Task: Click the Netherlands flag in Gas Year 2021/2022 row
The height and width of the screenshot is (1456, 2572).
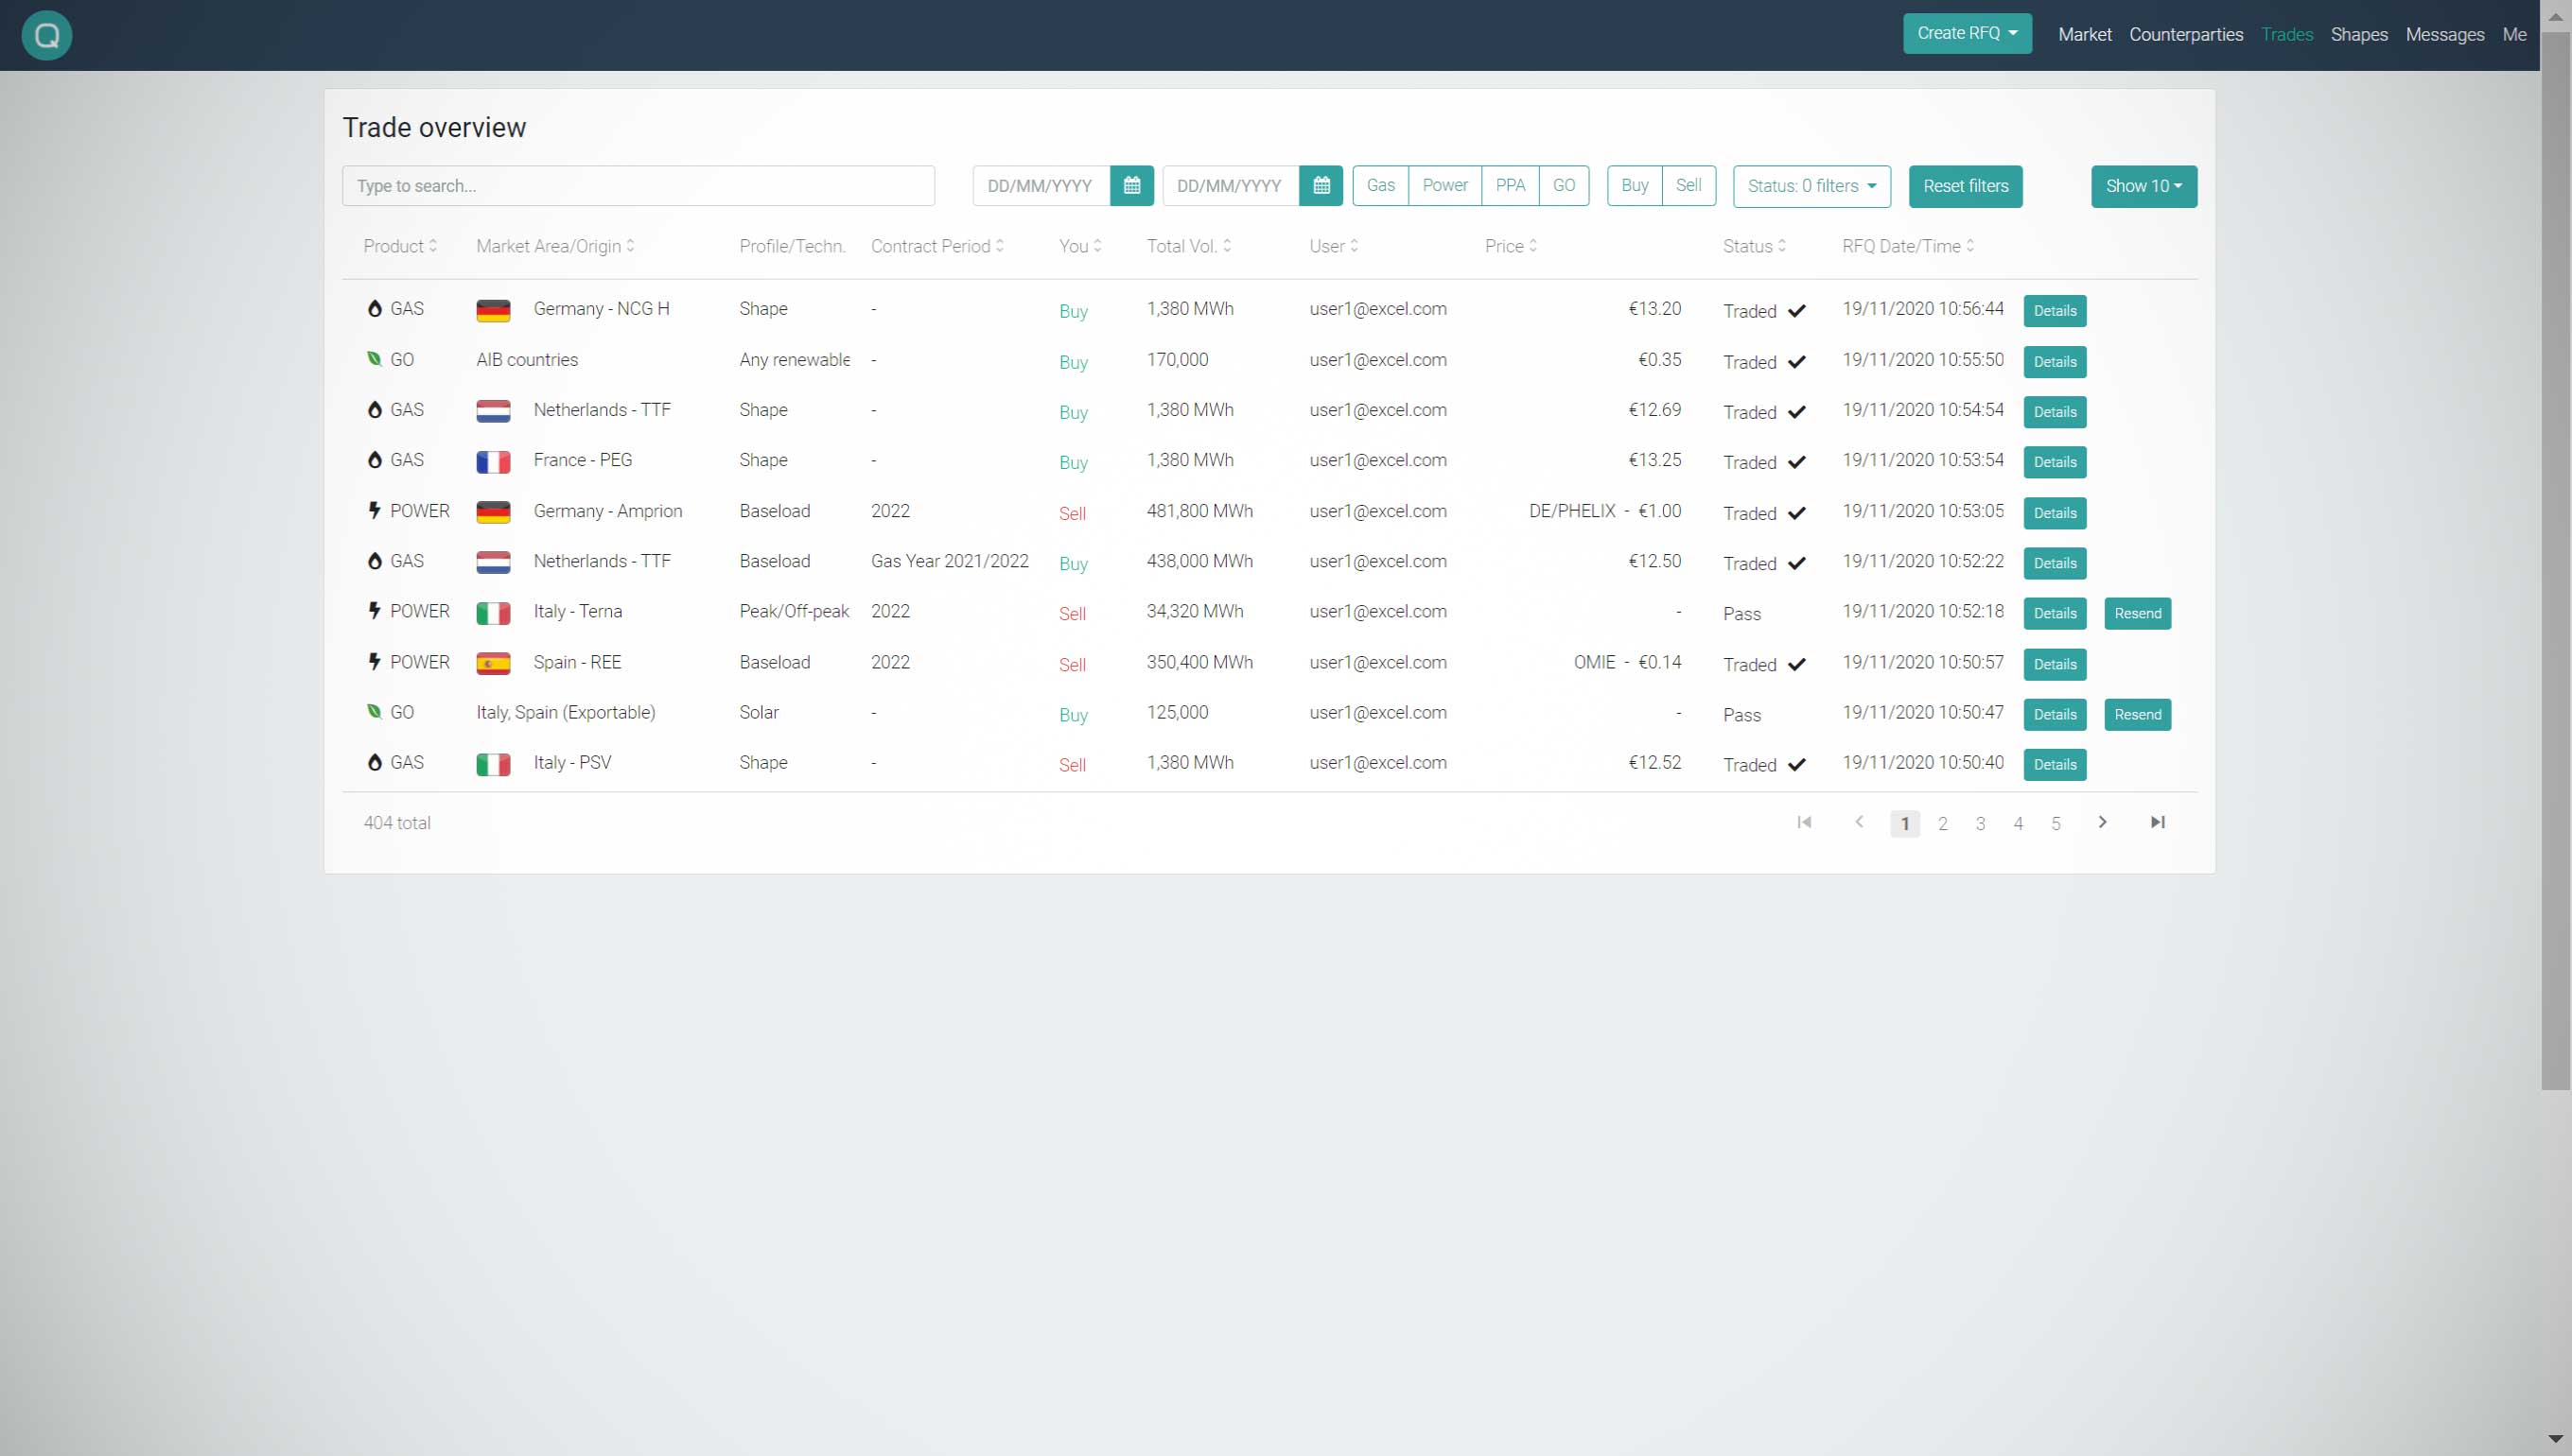Action: tap(493, 562)
